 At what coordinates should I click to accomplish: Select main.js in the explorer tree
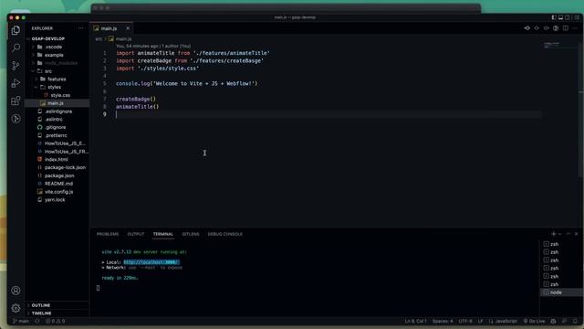point(57,103)
